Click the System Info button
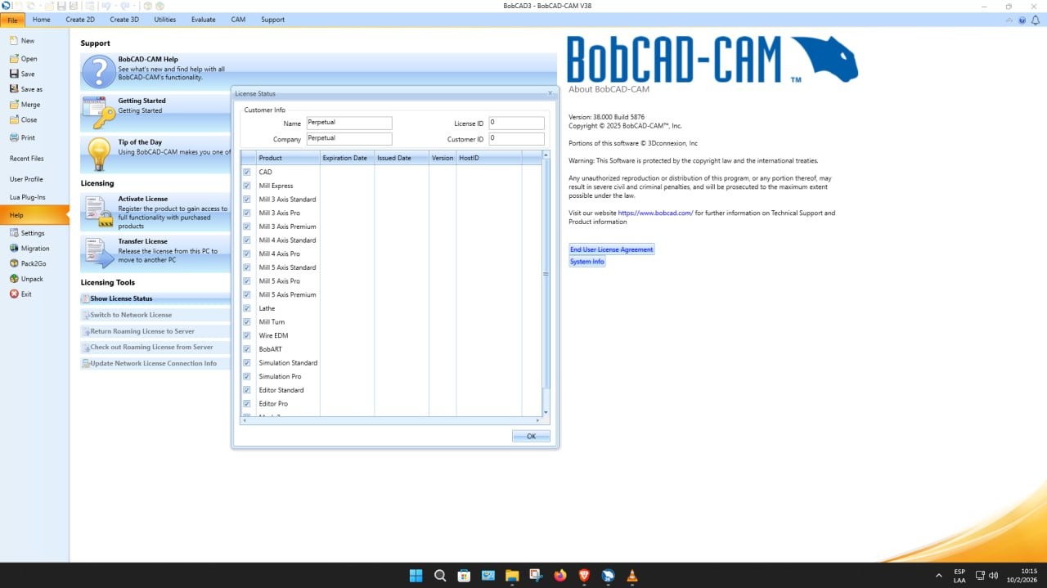The height and width of the screenshot is (588, 1047). pos(587,262)
